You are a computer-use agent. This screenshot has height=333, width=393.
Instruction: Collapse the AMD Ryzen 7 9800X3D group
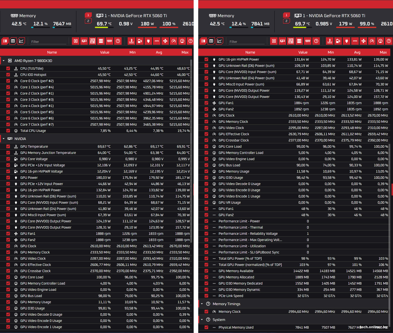[3, 61]
